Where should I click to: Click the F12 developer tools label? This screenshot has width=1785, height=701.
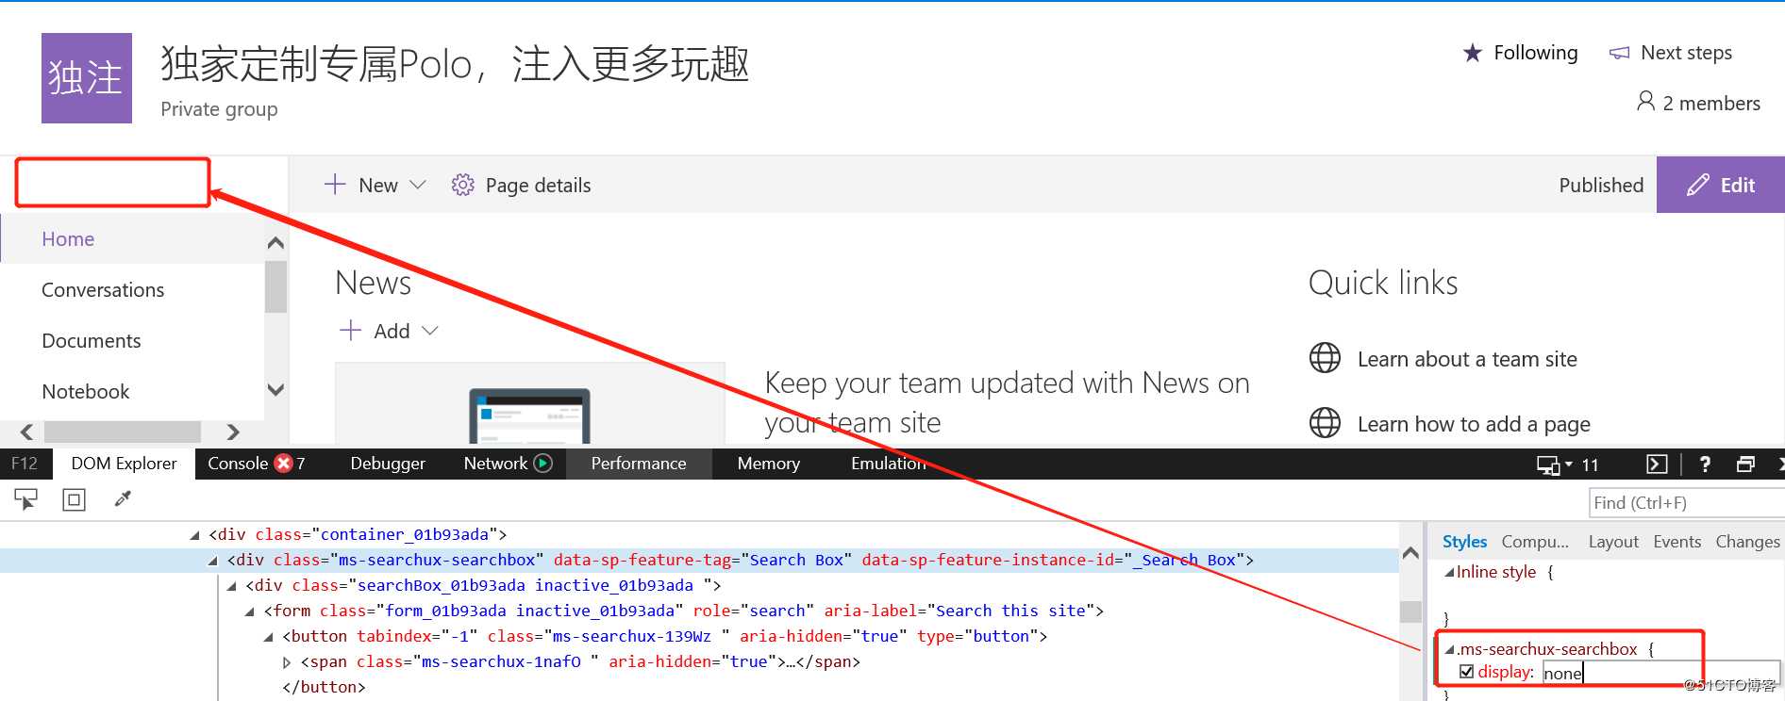[x=25, y=464]
